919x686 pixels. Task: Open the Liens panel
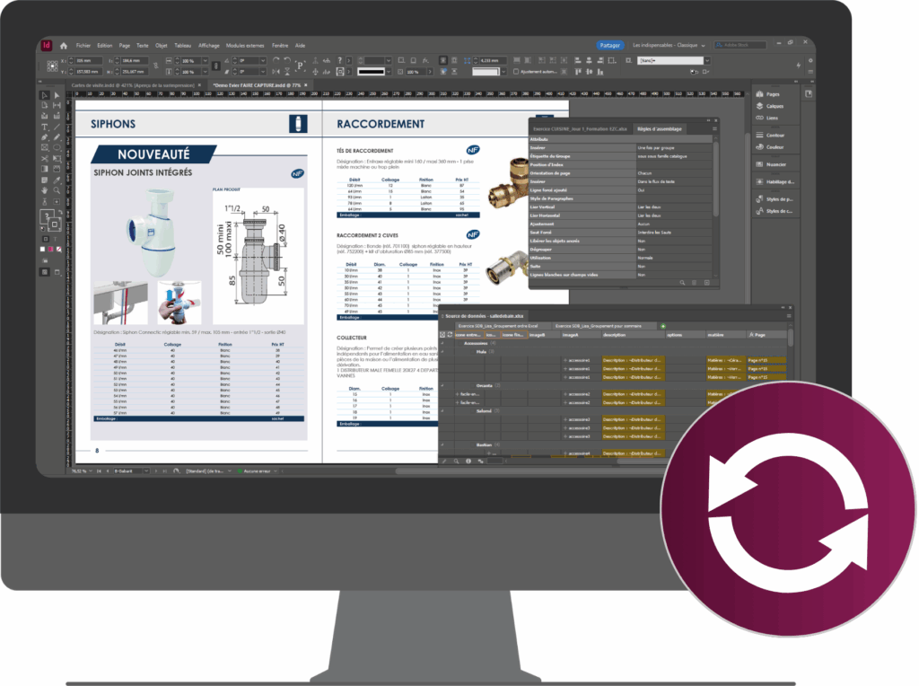pyautogui.click(x=771, y=118)
